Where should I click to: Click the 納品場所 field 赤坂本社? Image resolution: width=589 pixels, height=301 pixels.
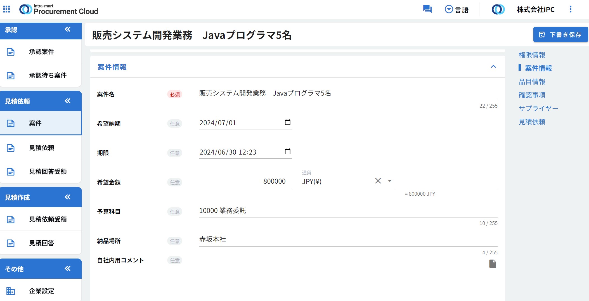[x=348, y=240]
